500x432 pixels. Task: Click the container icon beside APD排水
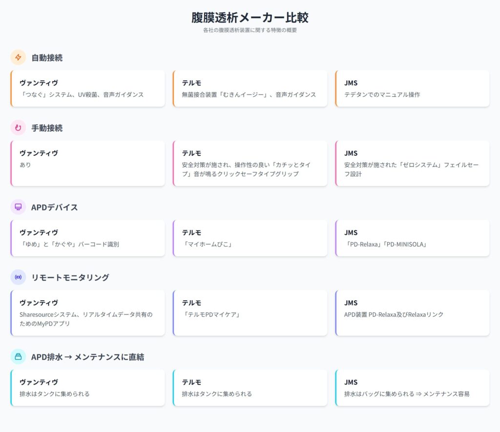click(18, 356)
